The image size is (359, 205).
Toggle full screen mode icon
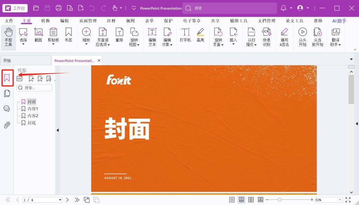pyautogui.click(x=348, y=200)
